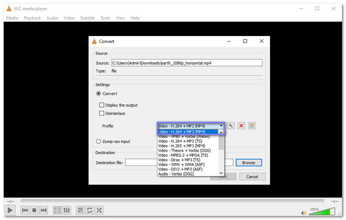
Task: Choose Video - WMV + WMA (ASF) profile
Action: (188, 165)
